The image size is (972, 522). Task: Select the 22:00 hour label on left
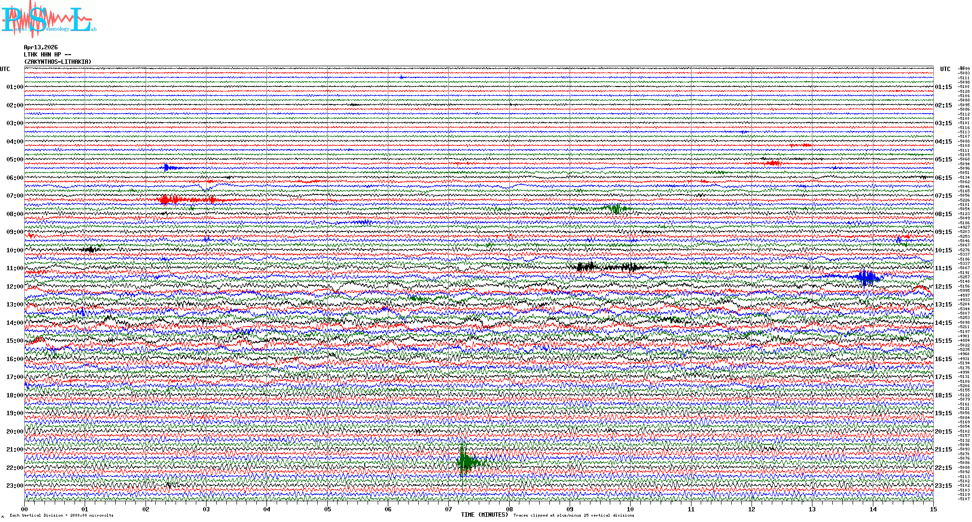[15, 468]
